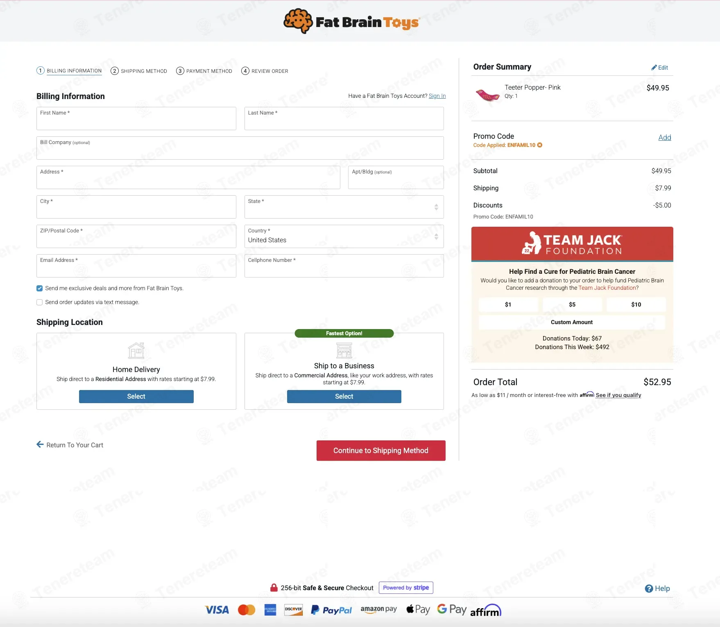Viewport: 720px width, 627px height.
Task: Remove the applied ENFAMIL10 promo code
Action: click(x=540, y=145)
